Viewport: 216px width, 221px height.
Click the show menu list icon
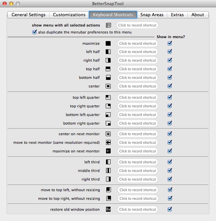click(108, 25)
